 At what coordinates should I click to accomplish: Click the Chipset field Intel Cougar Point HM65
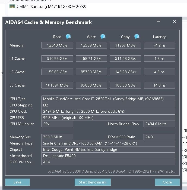click(108, 149)
